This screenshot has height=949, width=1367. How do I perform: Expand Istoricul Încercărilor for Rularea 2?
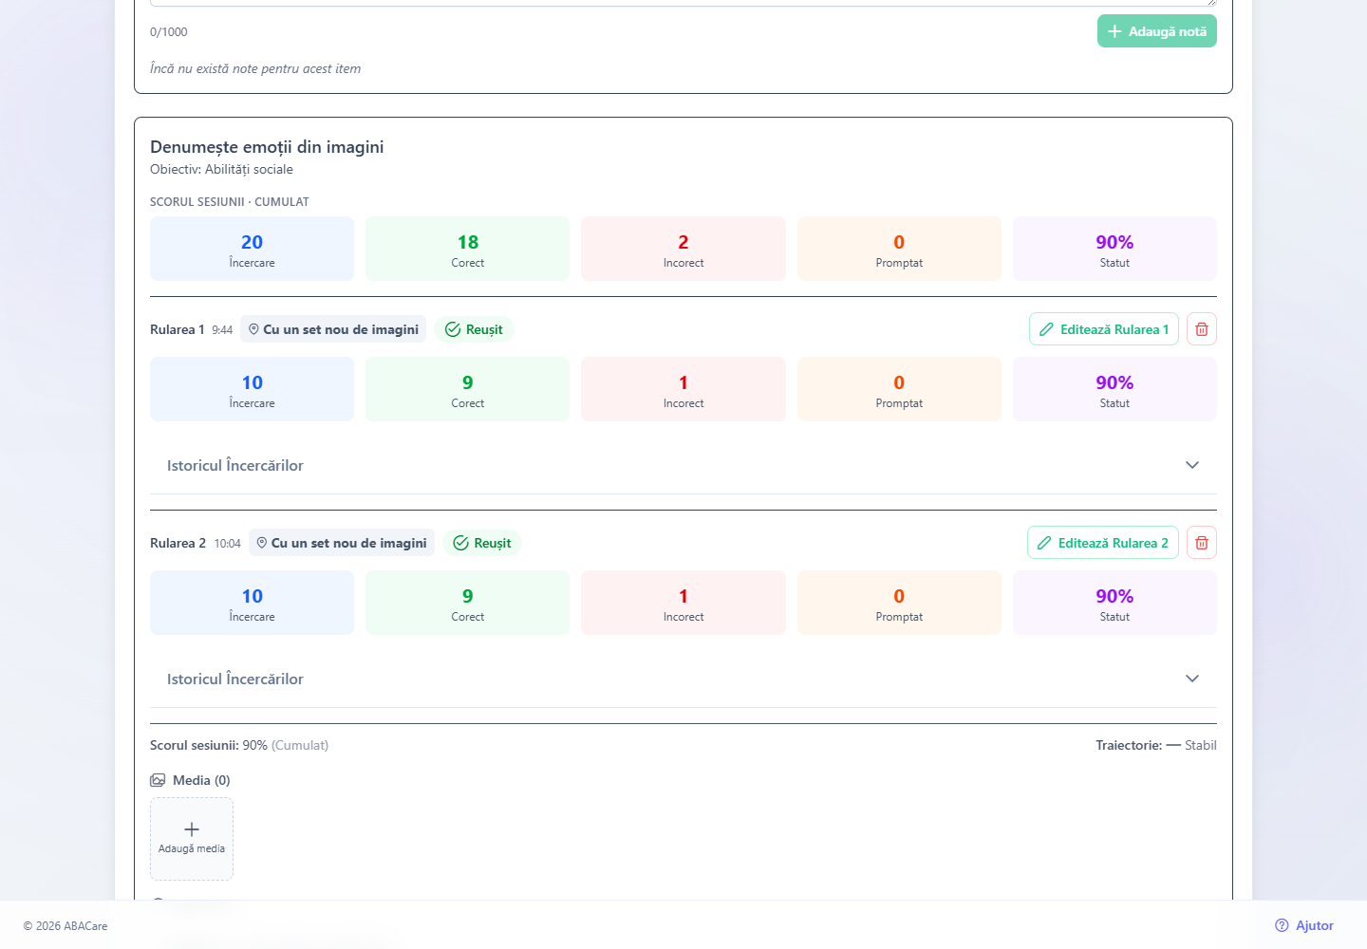coord(683,679)
